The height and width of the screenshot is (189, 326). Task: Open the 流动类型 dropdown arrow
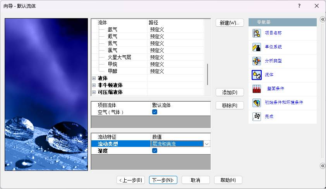(x=207, y=144)
